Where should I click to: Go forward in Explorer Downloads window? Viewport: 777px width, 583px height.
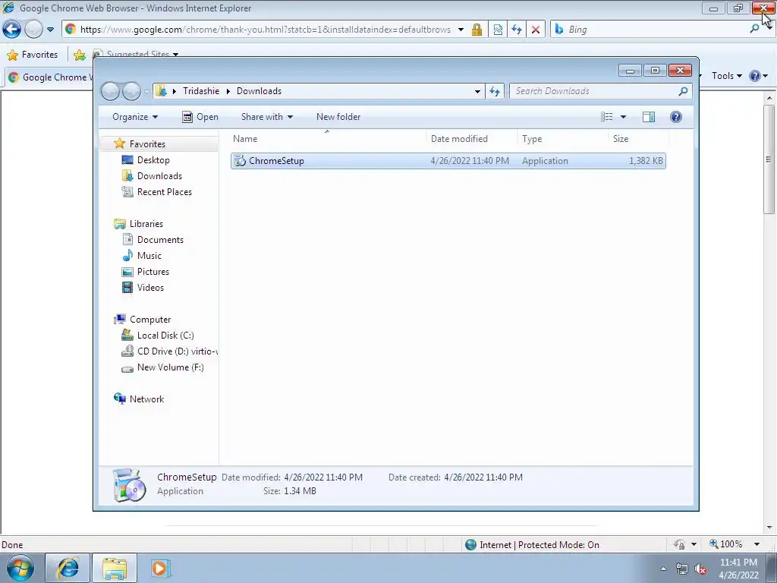[x=131, y=91]
